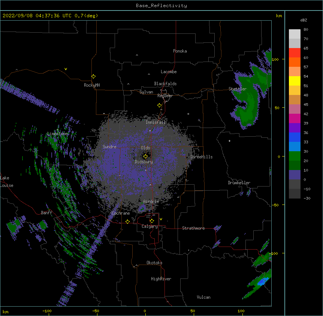
Task: Click the Banff label
Action: (46, 213)
